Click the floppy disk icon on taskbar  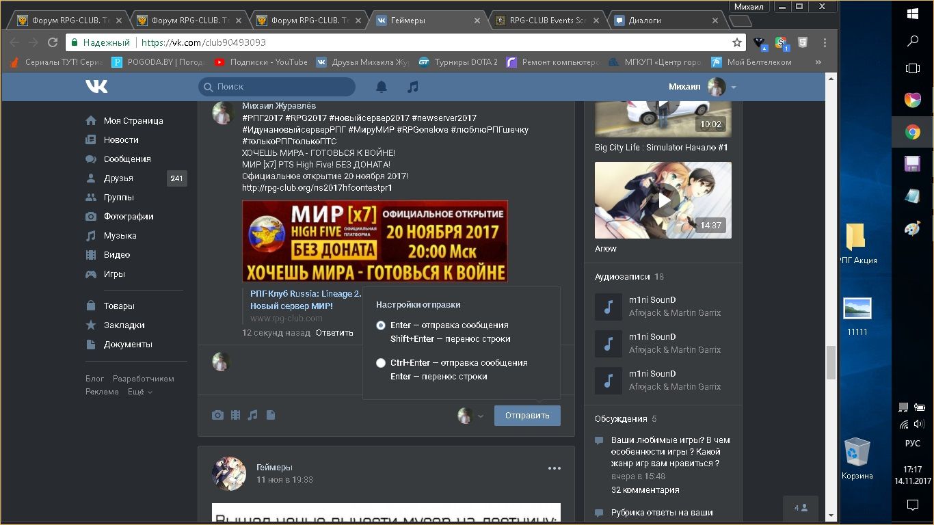pyautogui.click(x=912, y=164)
